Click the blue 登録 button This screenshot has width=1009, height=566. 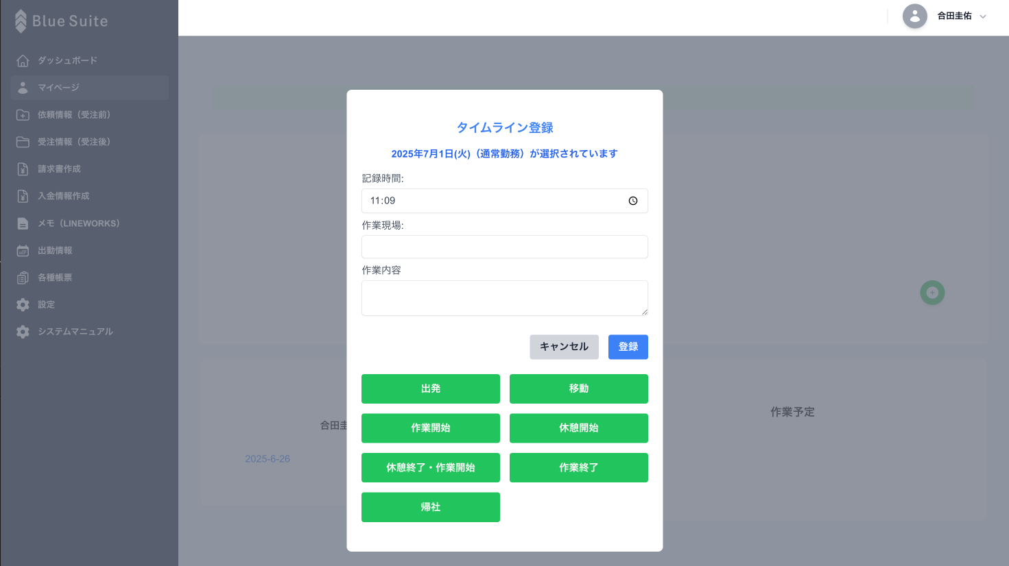628,347
